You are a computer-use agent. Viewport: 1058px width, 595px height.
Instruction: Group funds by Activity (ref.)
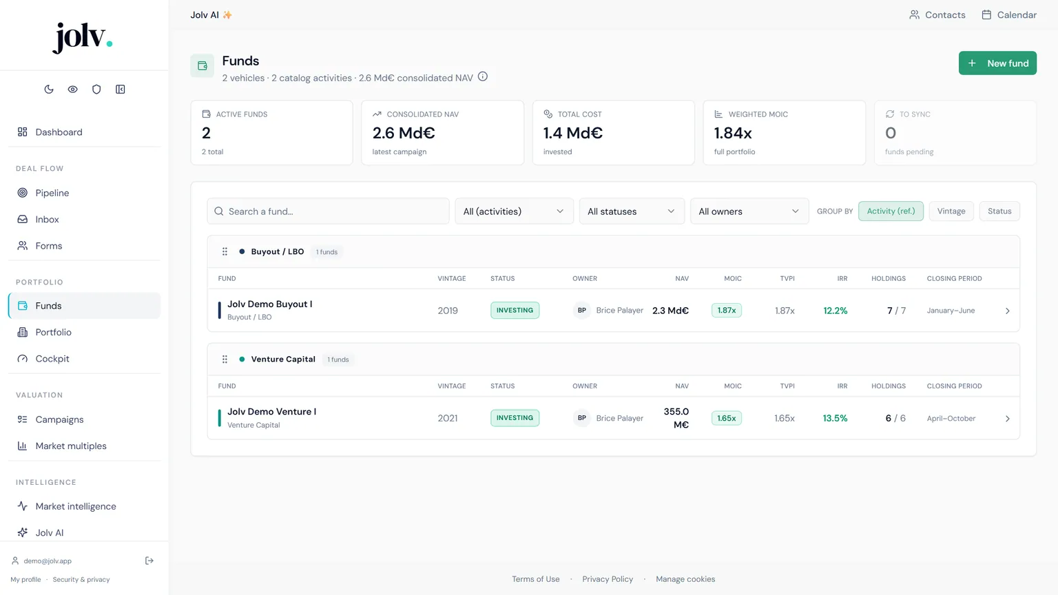[x=891, y=211]
